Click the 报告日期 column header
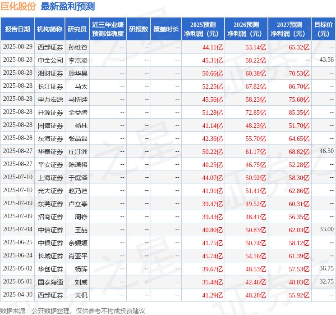This screenshot has width=336, height=315. point(17,29)
